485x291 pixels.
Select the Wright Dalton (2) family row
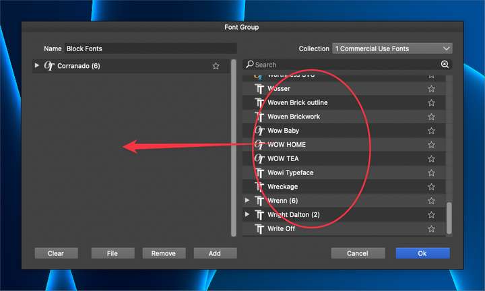pos(344,215)
